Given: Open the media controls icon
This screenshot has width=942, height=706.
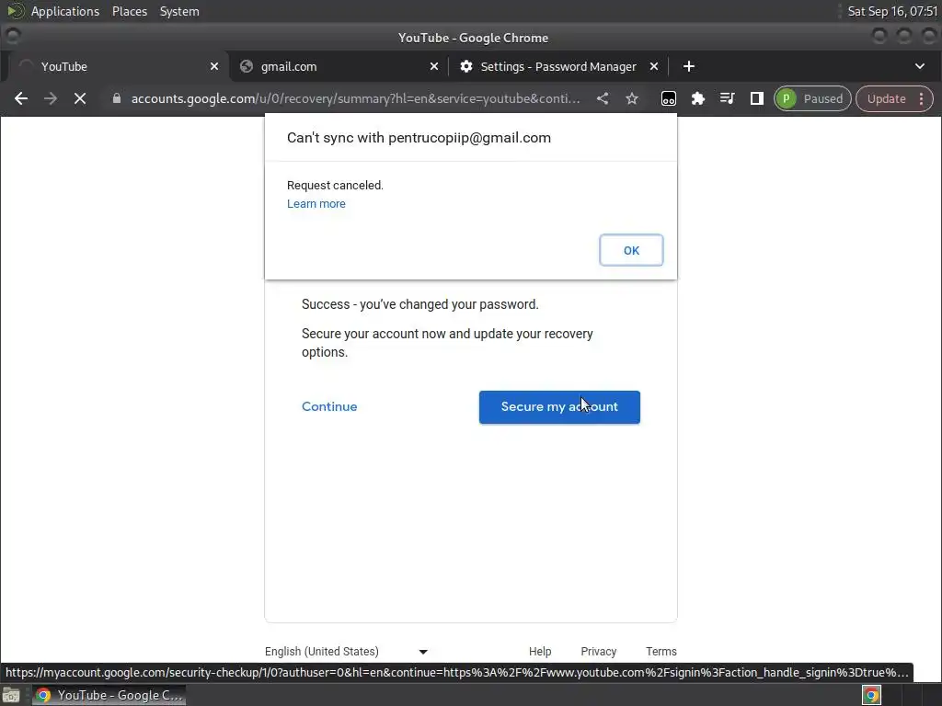Looking at the screenshot, I should click(727, 98).
